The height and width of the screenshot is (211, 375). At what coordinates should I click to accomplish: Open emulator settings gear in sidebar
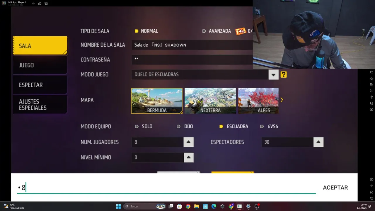point(371,179)
